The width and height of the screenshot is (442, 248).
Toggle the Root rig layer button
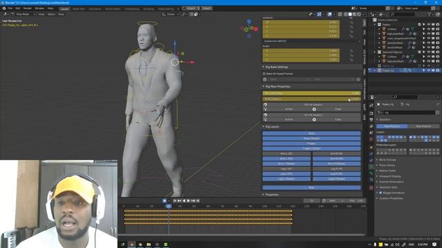pyautogui.click(x=311, y=187)
